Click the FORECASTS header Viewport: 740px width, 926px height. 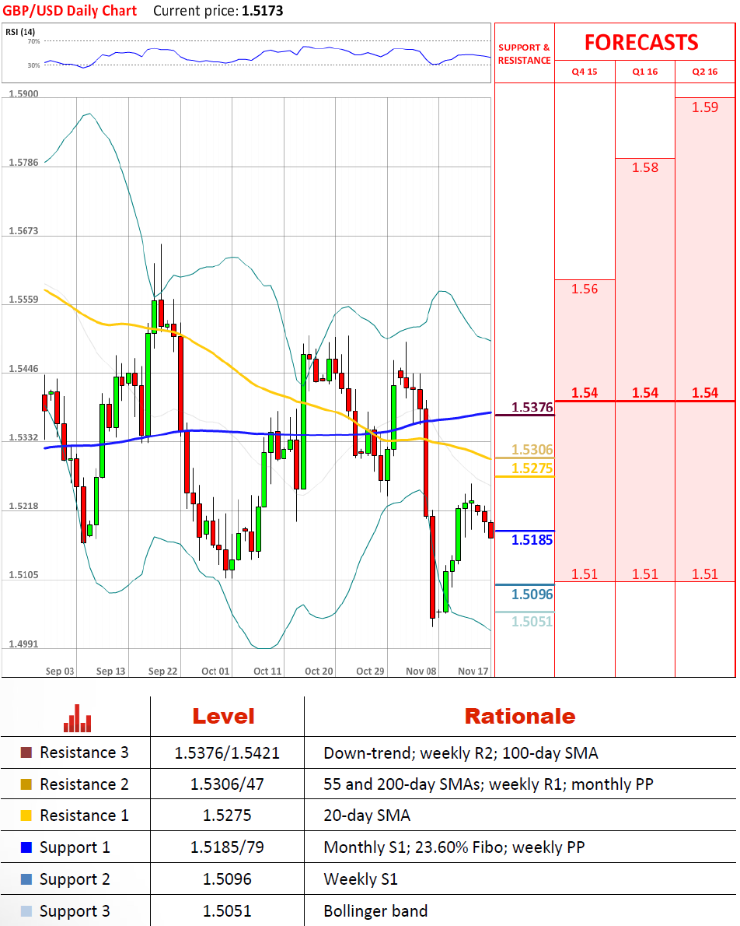pos(641,43)
